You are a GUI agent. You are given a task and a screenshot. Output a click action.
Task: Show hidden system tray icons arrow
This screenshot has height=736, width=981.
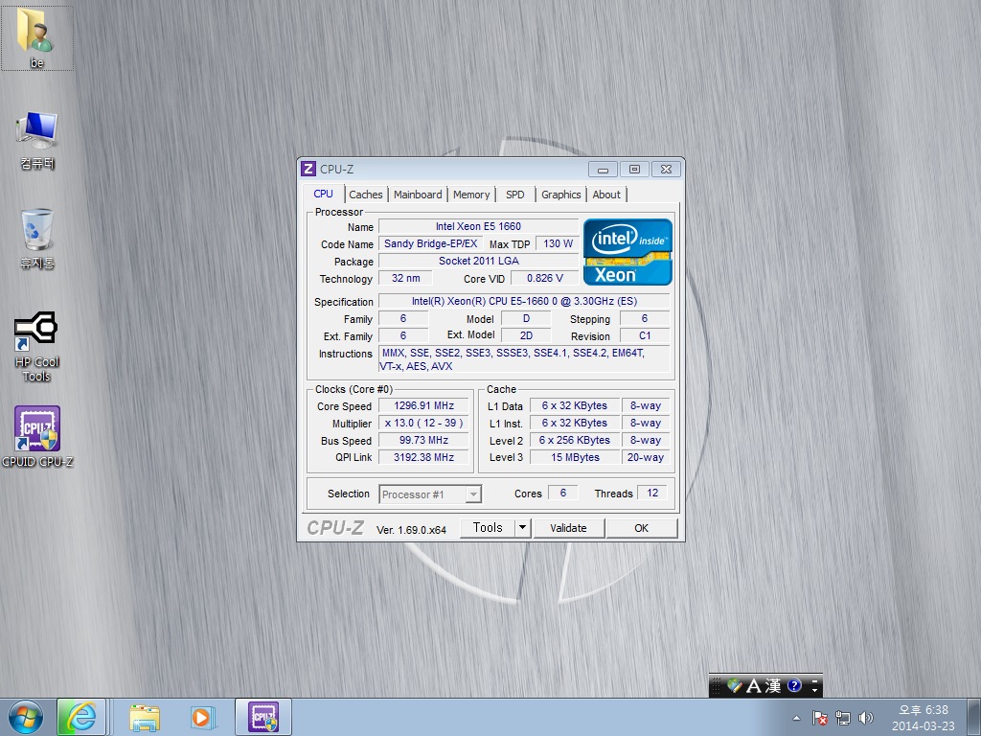(796, 718)
